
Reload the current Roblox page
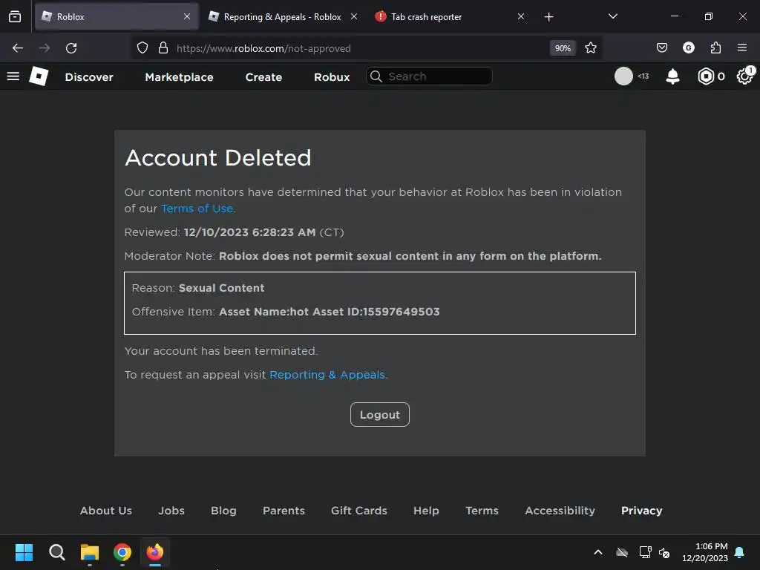tap(71, 48)
